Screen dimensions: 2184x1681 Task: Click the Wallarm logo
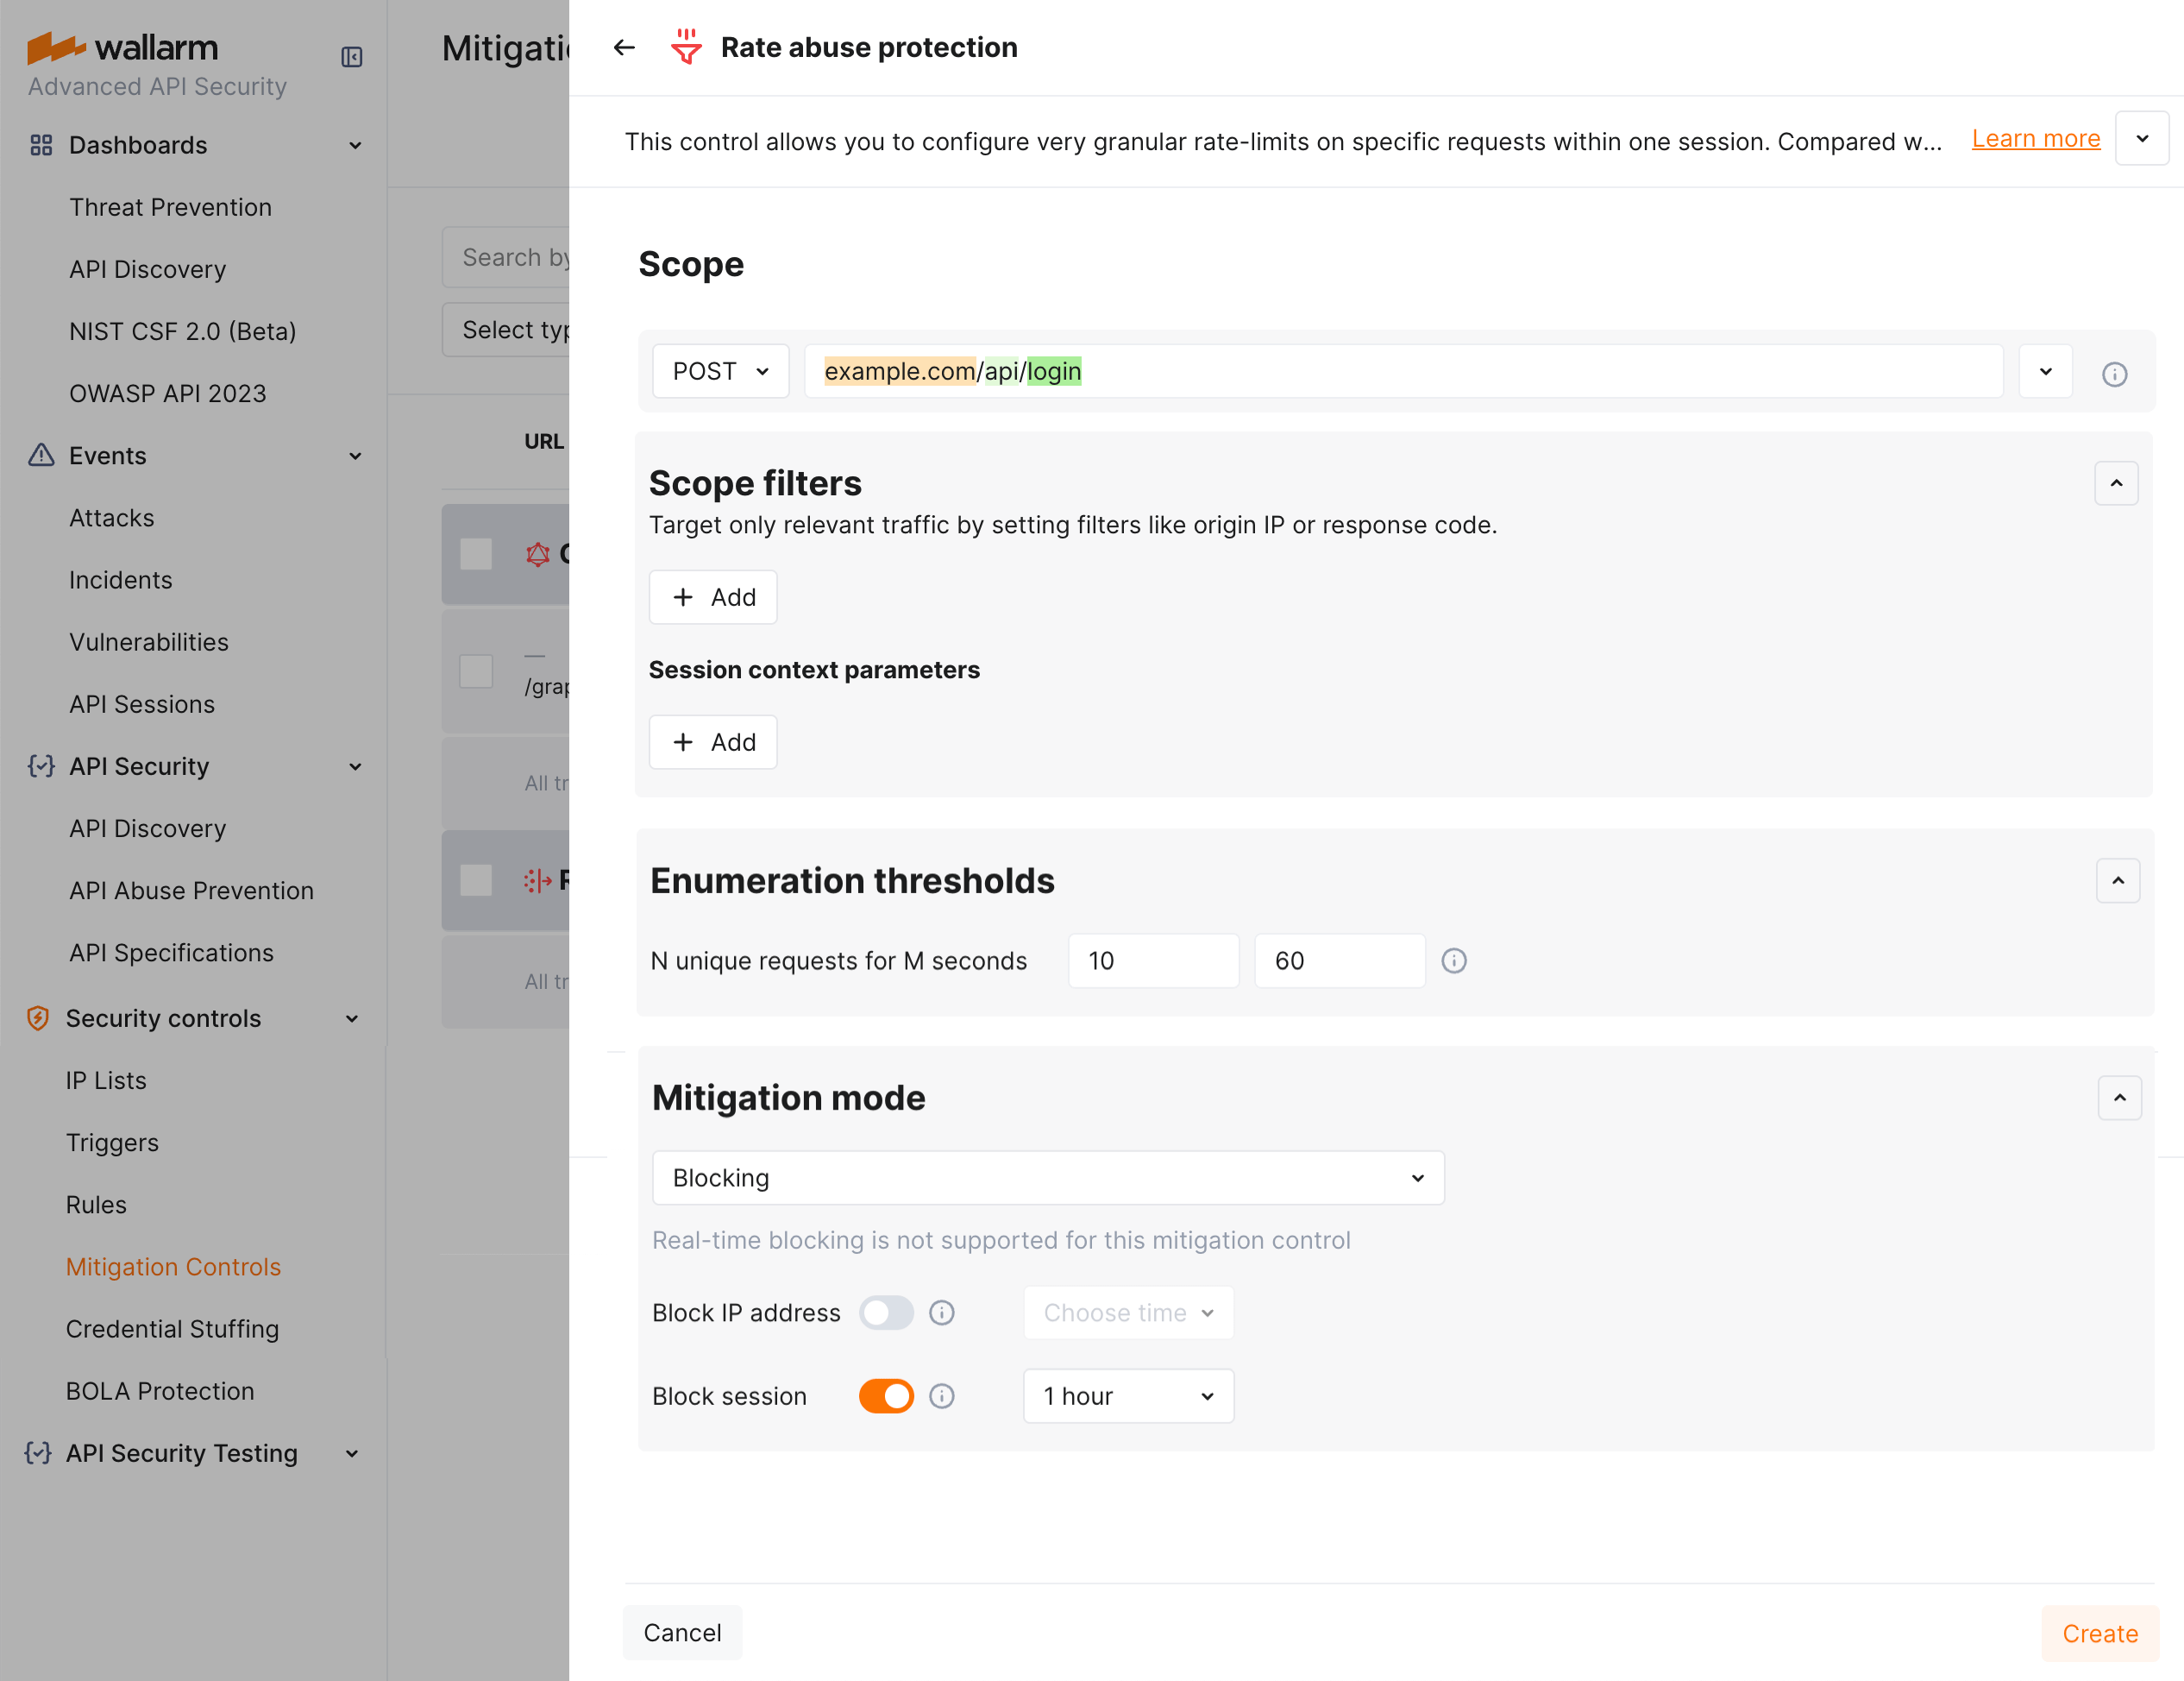(x=122, y=47)
